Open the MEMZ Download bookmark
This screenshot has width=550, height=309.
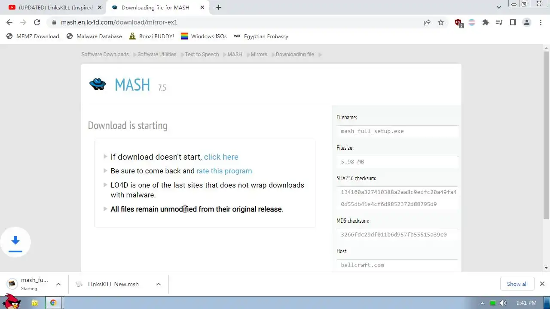tap(33, 36)
